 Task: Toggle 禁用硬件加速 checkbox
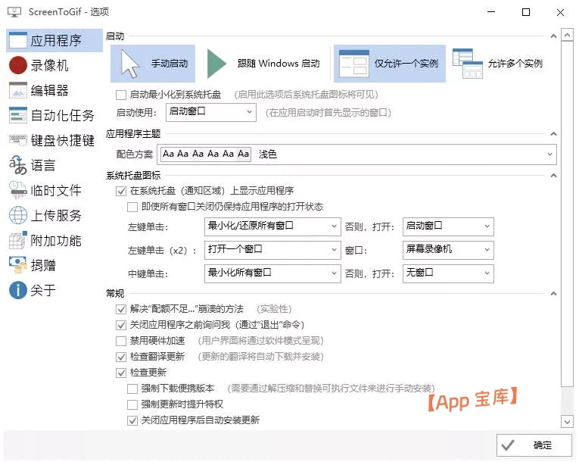[x=121, y=341]
